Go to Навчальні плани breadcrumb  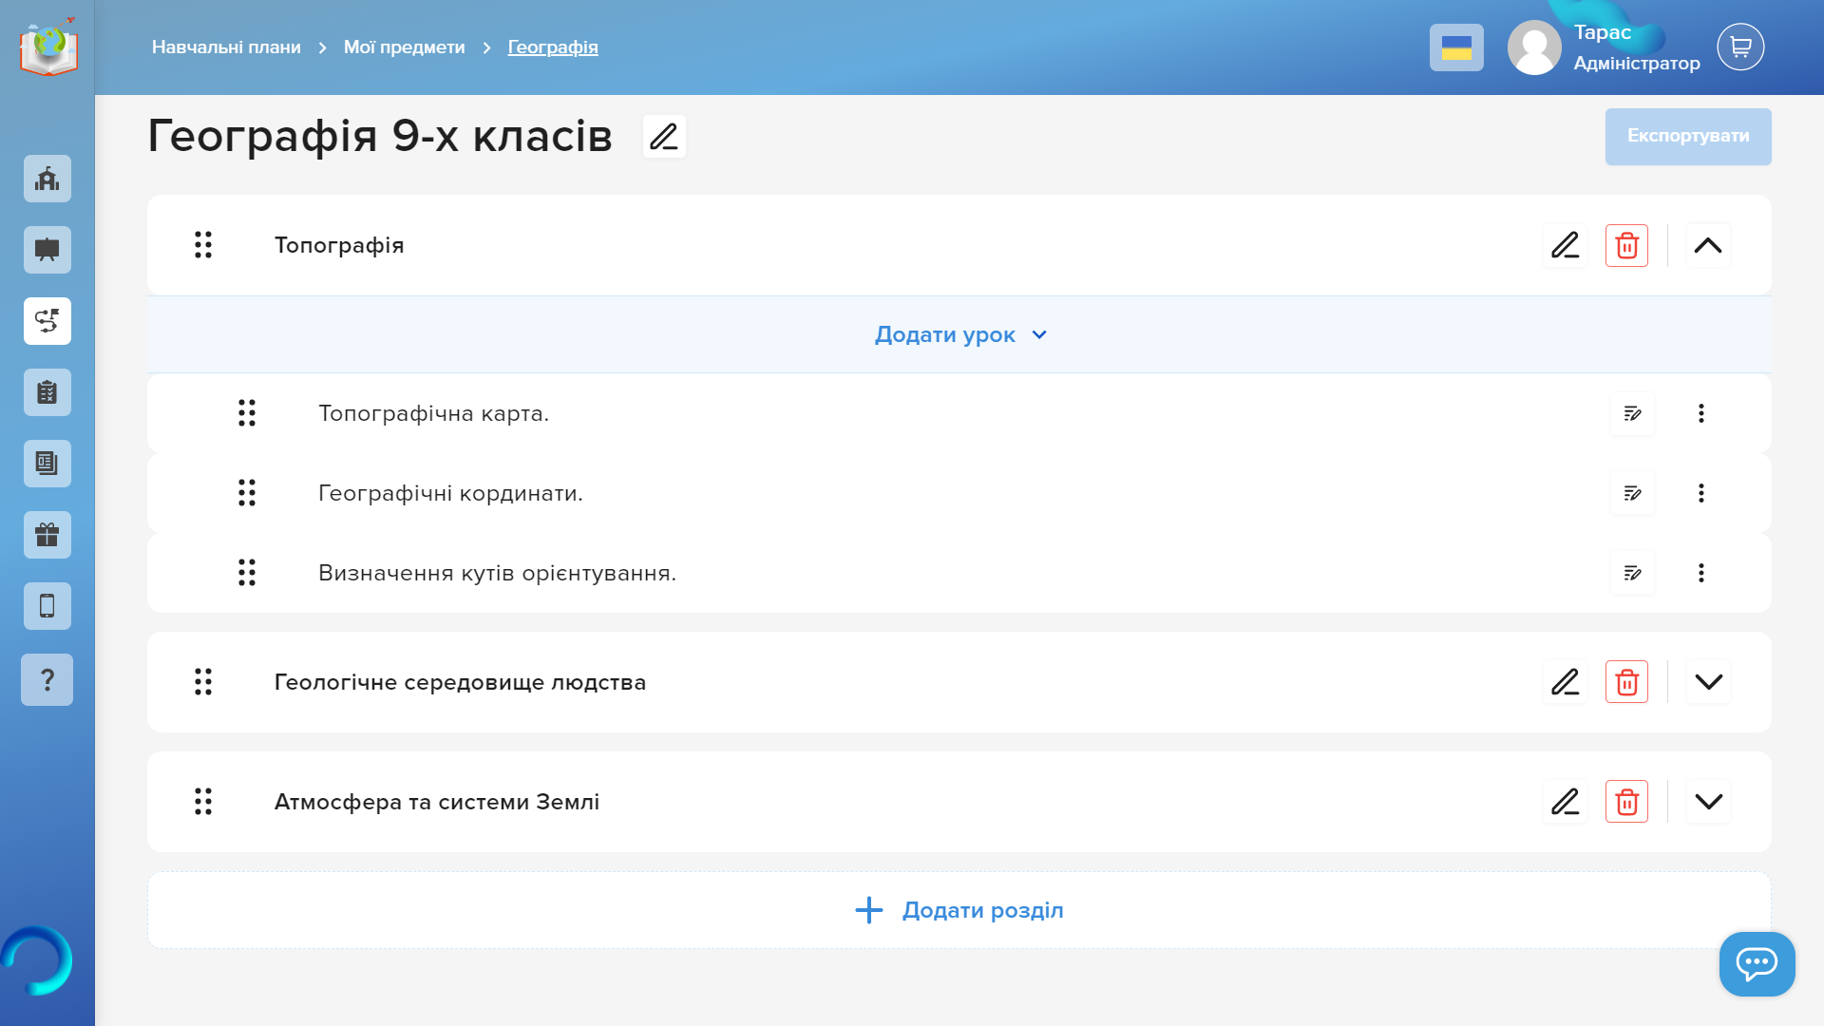click(226, 47)
